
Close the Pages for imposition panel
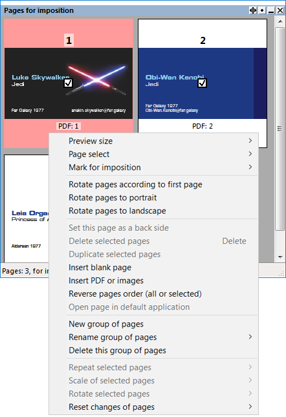280,10
